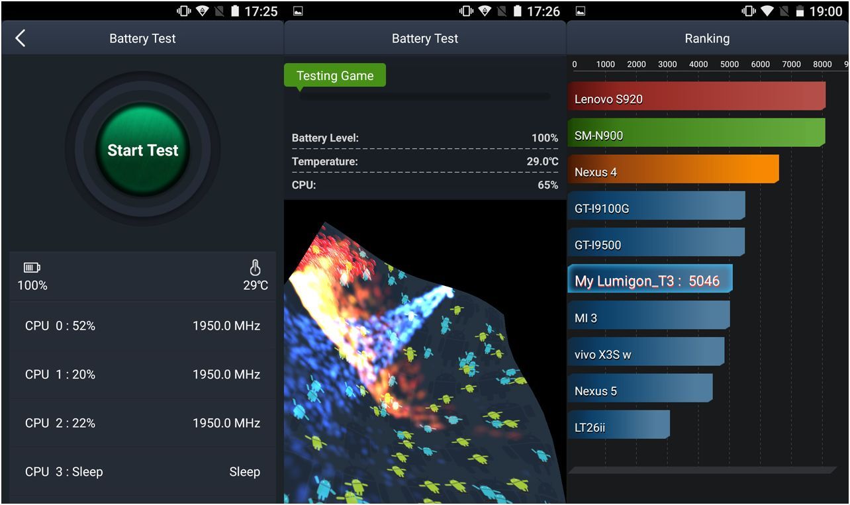The height and width of the screenshot is (505, 850).
Task: Tap the no-SIM icon in the 19:00 status bar
Action: point(784,11)
